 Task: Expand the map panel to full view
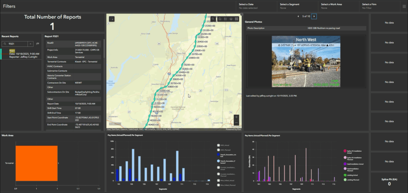pyautogui.click(x=242, y=14)
